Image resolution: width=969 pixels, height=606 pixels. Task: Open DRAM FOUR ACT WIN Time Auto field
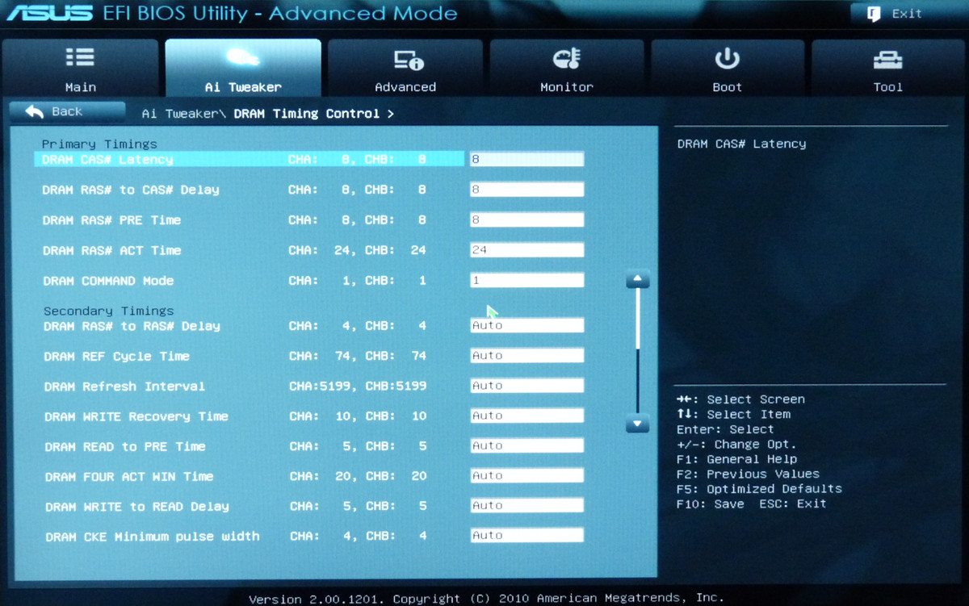[x=526, y=475]
